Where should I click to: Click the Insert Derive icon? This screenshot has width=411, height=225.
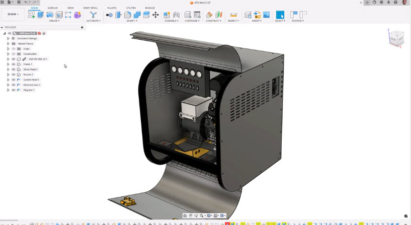[x=248, y=15]
